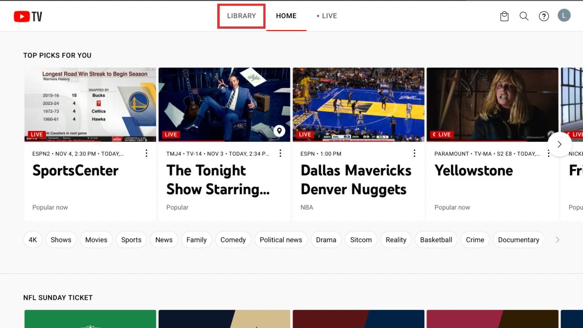
Task: Click the location pin on The Tonight Show card
Action: (x=280, y=131)
